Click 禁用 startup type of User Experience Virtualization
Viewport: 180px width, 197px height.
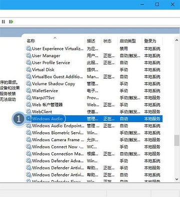(x=123, y=48)
